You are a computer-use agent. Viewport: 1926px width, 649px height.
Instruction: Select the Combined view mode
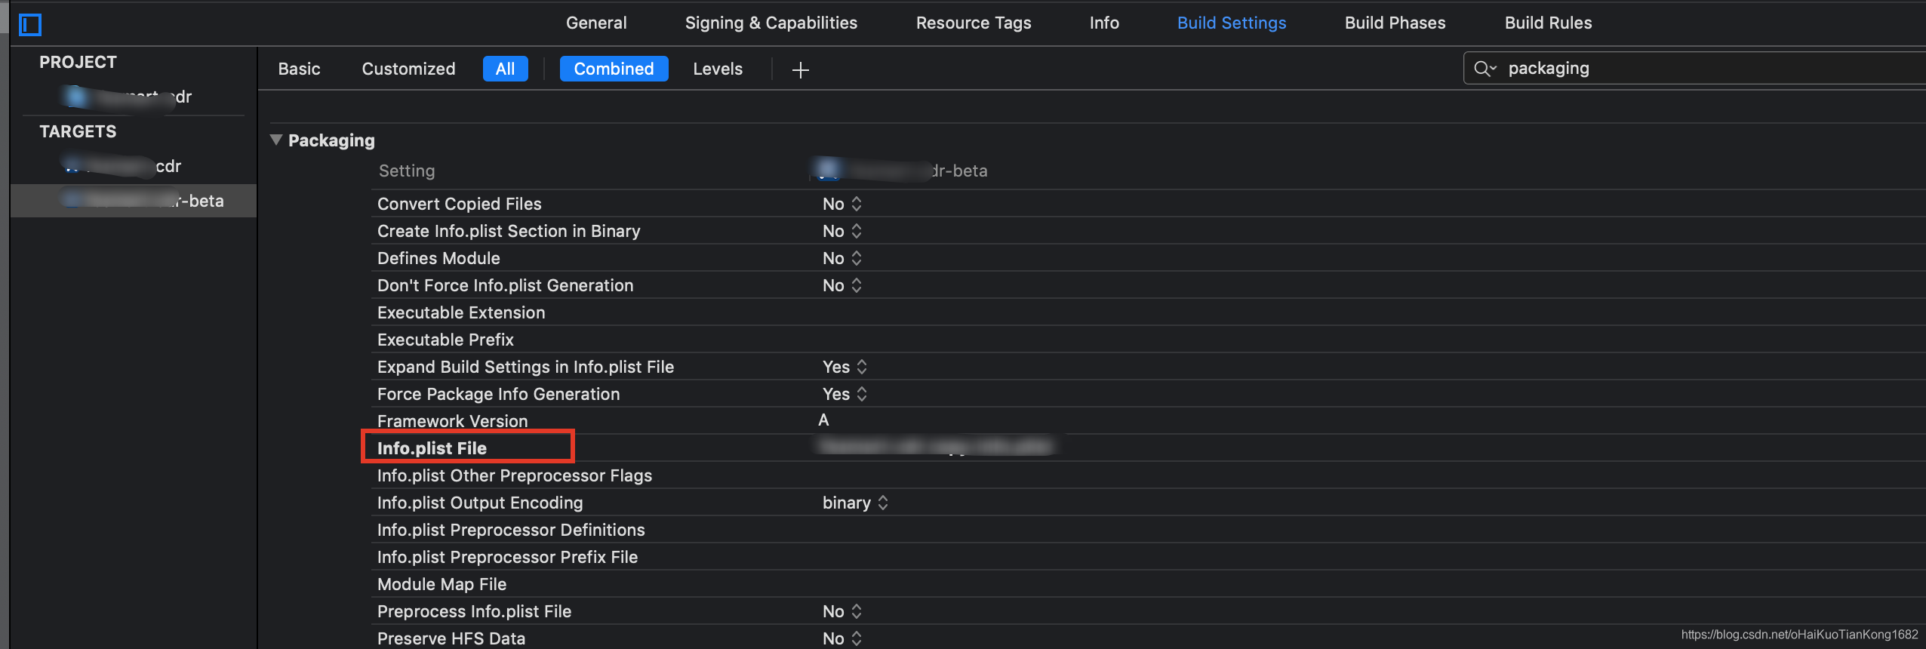point(614,69)
